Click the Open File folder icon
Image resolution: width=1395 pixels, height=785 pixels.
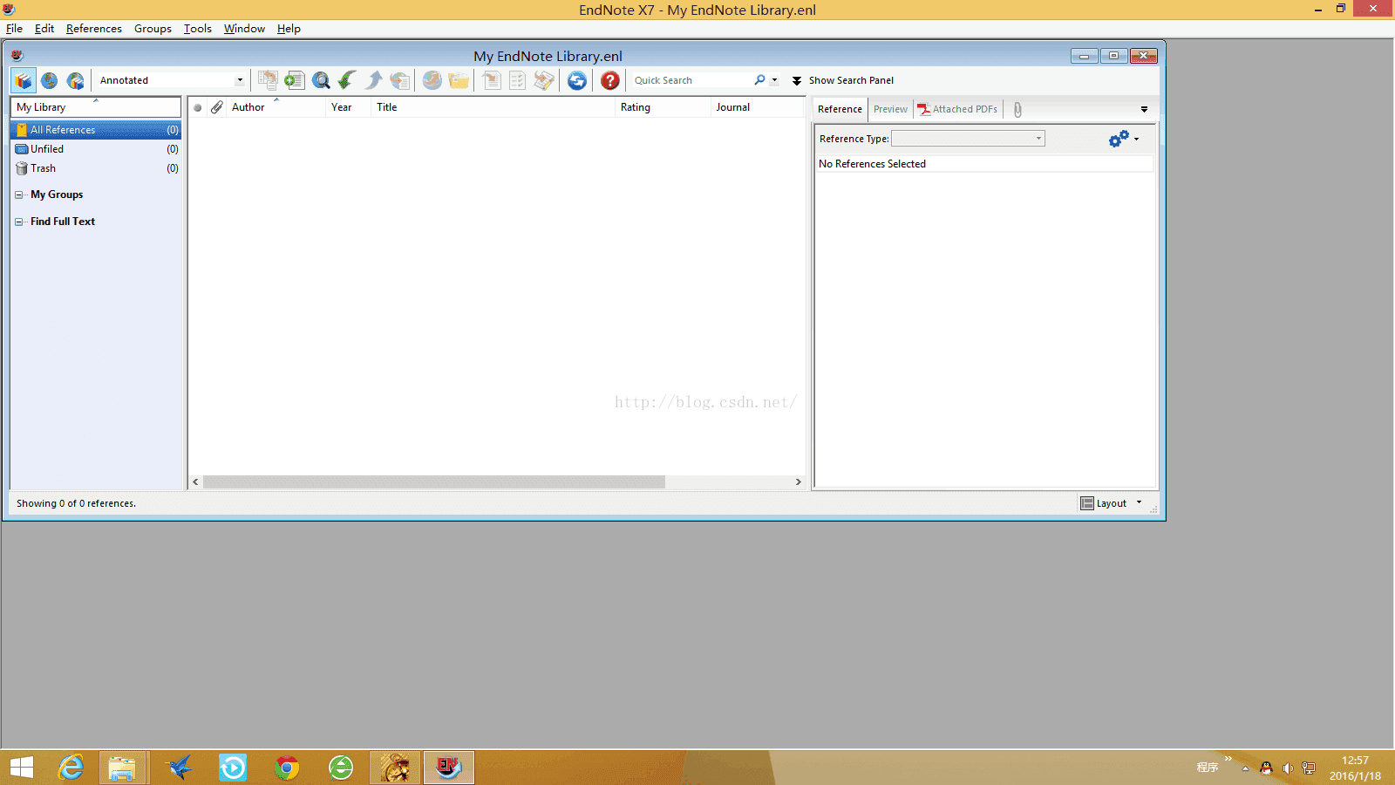(x=459, y=80)
